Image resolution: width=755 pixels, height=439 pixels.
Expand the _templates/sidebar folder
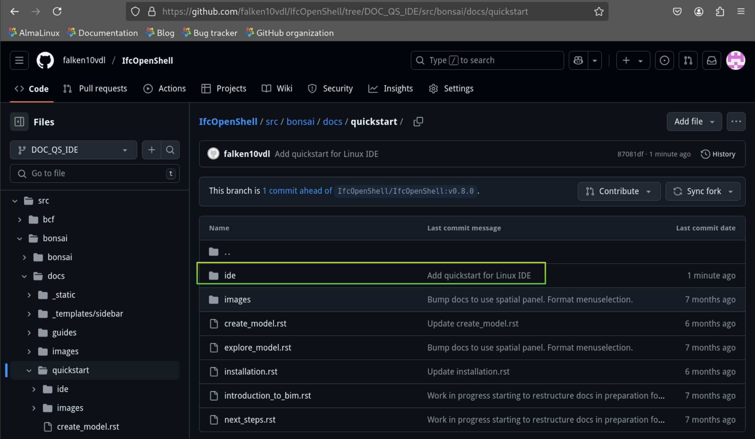pyautogui.click(x=29, y=314)
